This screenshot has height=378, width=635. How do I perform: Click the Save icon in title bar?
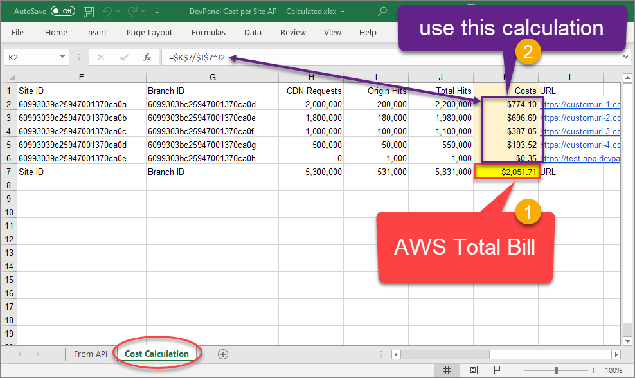89,12
